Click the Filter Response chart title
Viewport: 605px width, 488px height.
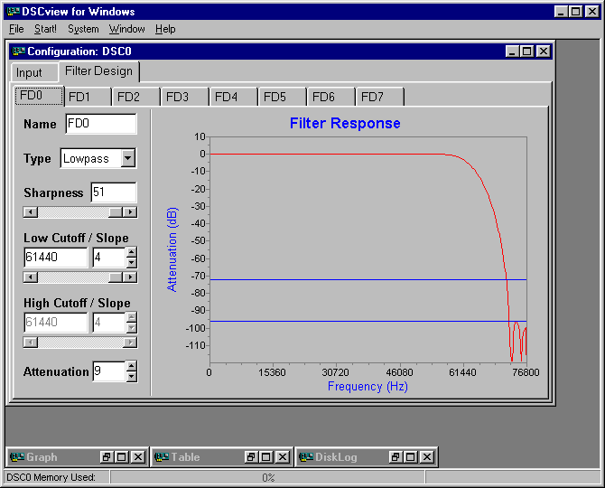tap(345, 124)
